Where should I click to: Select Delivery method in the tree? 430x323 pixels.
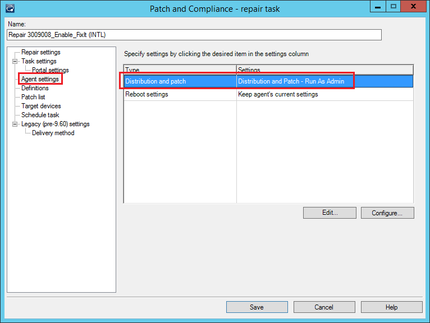53,133
